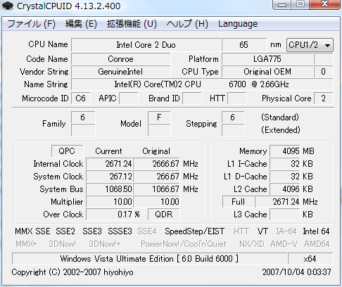Select the Code Name field Conroe
The width and height of the screenshot is (342, 287).
(x=121, y=59)
